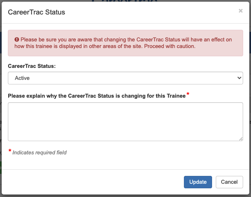The width and height of the screenshot is (251, 197).
Task: Close the CareerTrac Status dialog with X
Action: (241, 11)
